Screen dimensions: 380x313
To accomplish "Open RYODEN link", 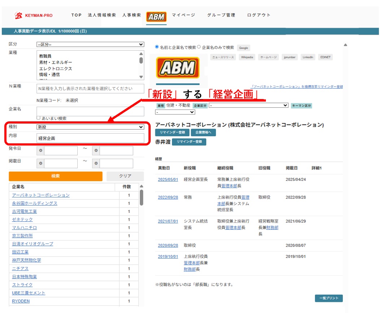I will (x=21, y=301).
